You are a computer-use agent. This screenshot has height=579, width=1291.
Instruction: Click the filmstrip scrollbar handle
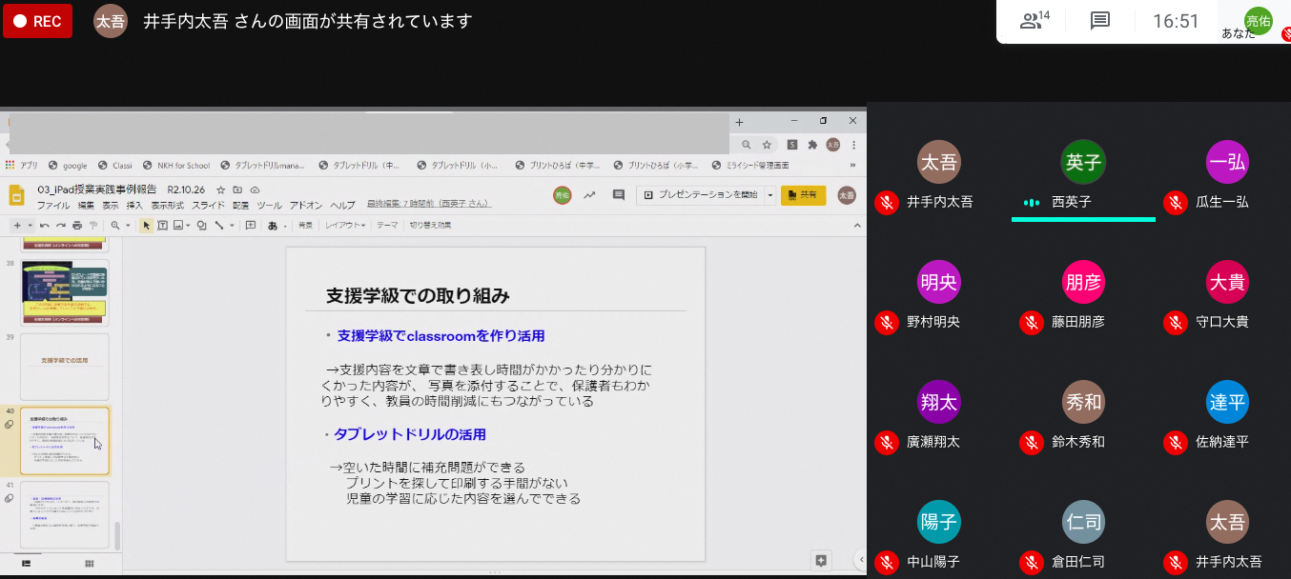[x=118, y=535]
